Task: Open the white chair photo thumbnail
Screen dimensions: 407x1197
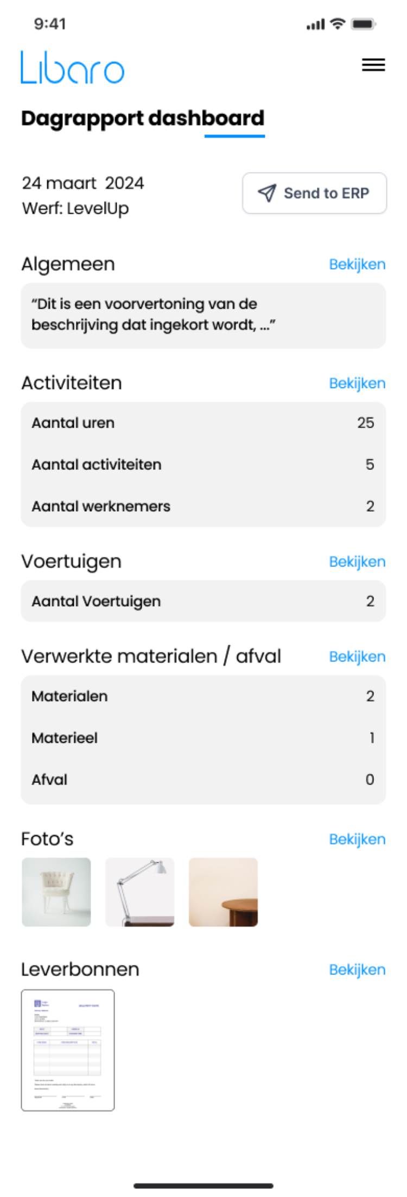Action: [56, 892]
